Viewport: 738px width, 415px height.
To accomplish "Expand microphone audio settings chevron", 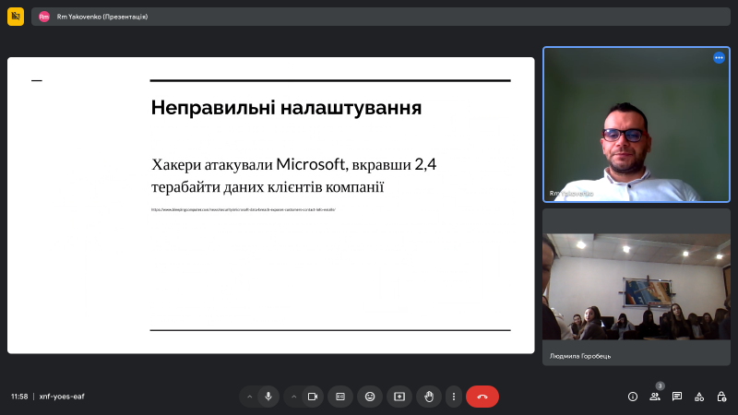I will tap(249, 397).
